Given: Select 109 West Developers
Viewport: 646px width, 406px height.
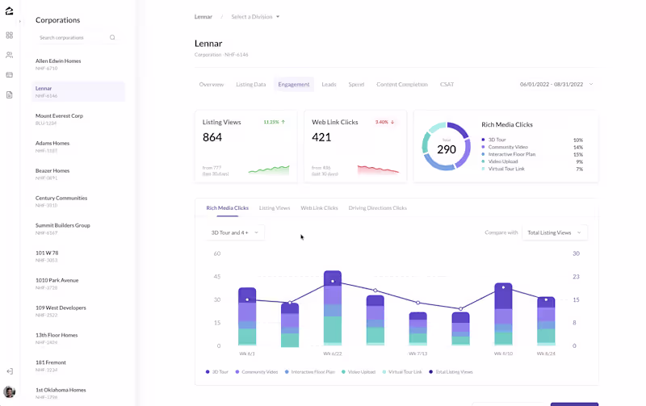Looking at the screenshot, I should 78,312.
